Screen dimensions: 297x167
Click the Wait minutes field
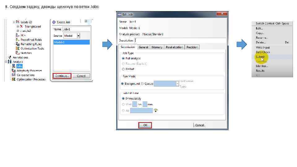tap(145, 104)
